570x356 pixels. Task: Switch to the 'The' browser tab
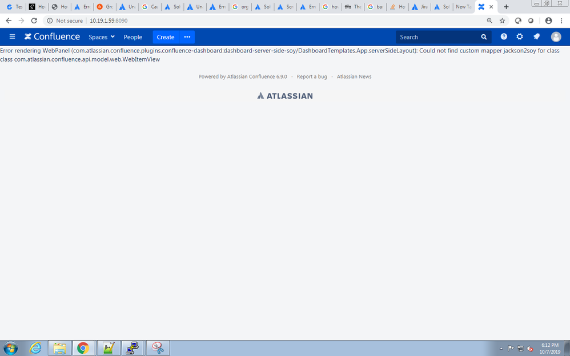[352, 6]
